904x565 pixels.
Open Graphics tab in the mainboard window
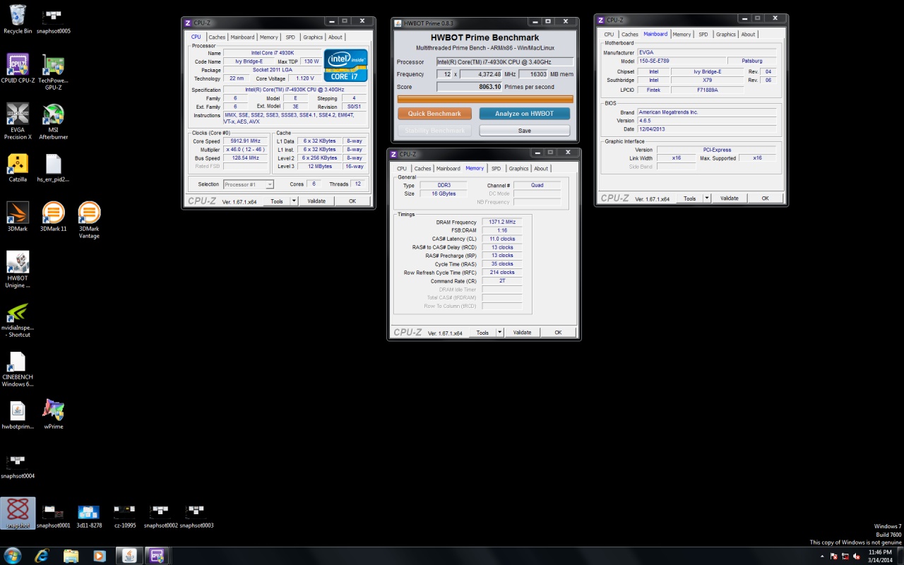coord(725,35)
